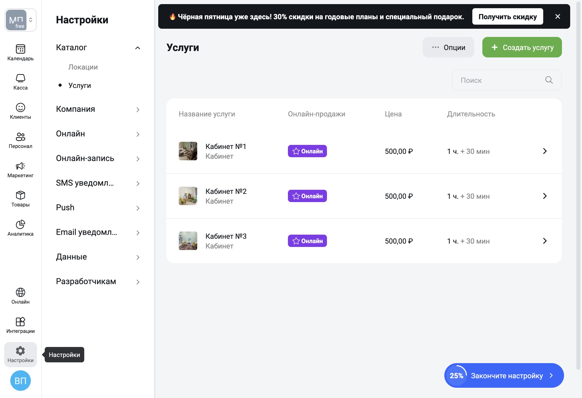The width and height of the screenshot is (582, 398).
Task: Open the Calendar sidebar icon
Action: (20, 52)
